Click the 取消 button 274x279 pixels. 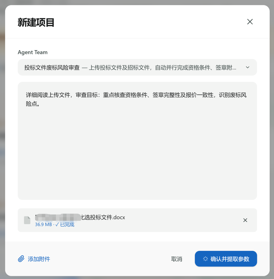pos(177,259)
